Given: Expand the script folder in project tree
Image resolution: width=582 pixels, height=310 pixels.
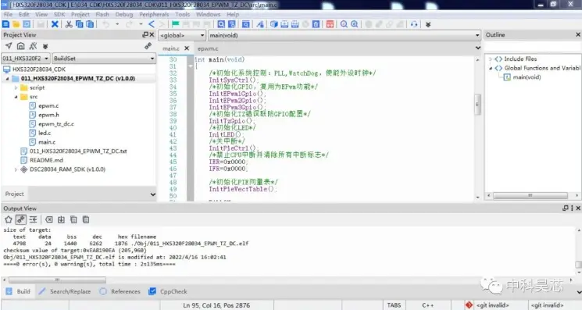Looking at the screenshot, I should pos(16,88).
